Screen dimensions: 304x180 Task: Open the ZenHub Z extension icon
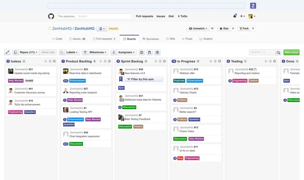[253, 6]
